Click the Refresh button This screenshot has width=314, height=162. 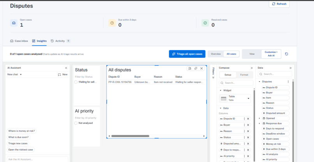pos(279,4)
